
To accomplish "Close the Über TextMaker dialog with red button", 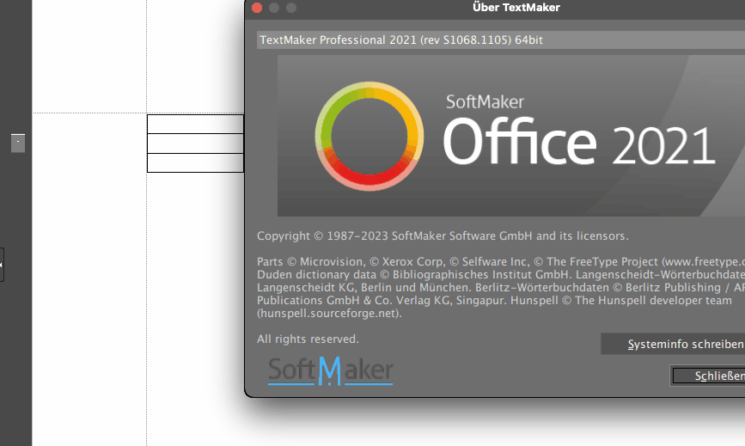I will pyautogui.click(x=257, y=8).
